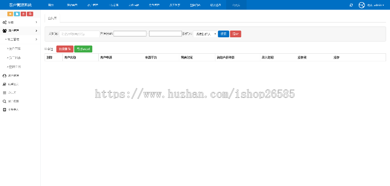Tick the 全选 select-all checkbox

46,49
